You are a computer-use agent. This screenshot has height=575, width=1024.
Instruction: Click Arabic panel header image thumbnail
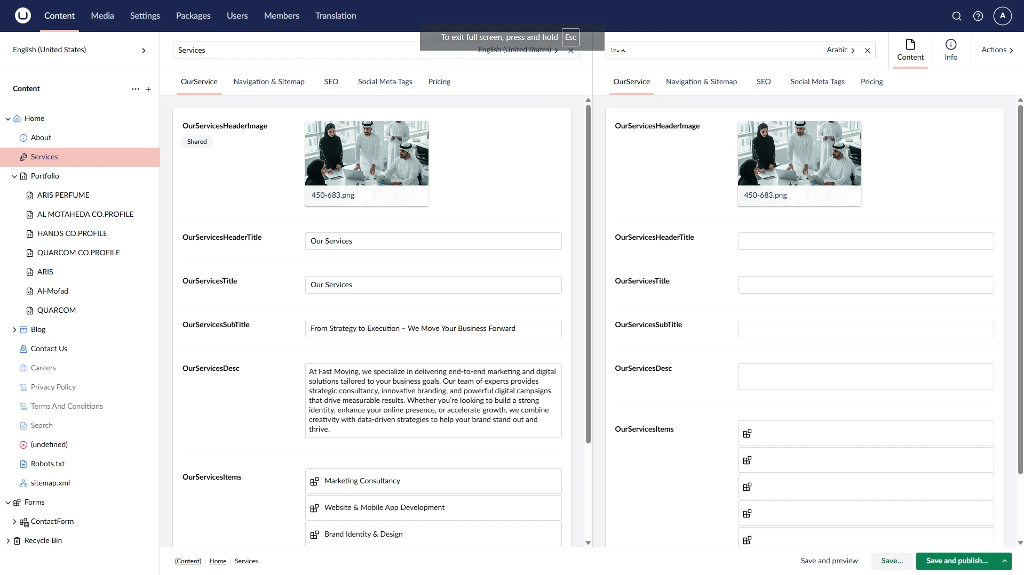(x=799, y=153)
